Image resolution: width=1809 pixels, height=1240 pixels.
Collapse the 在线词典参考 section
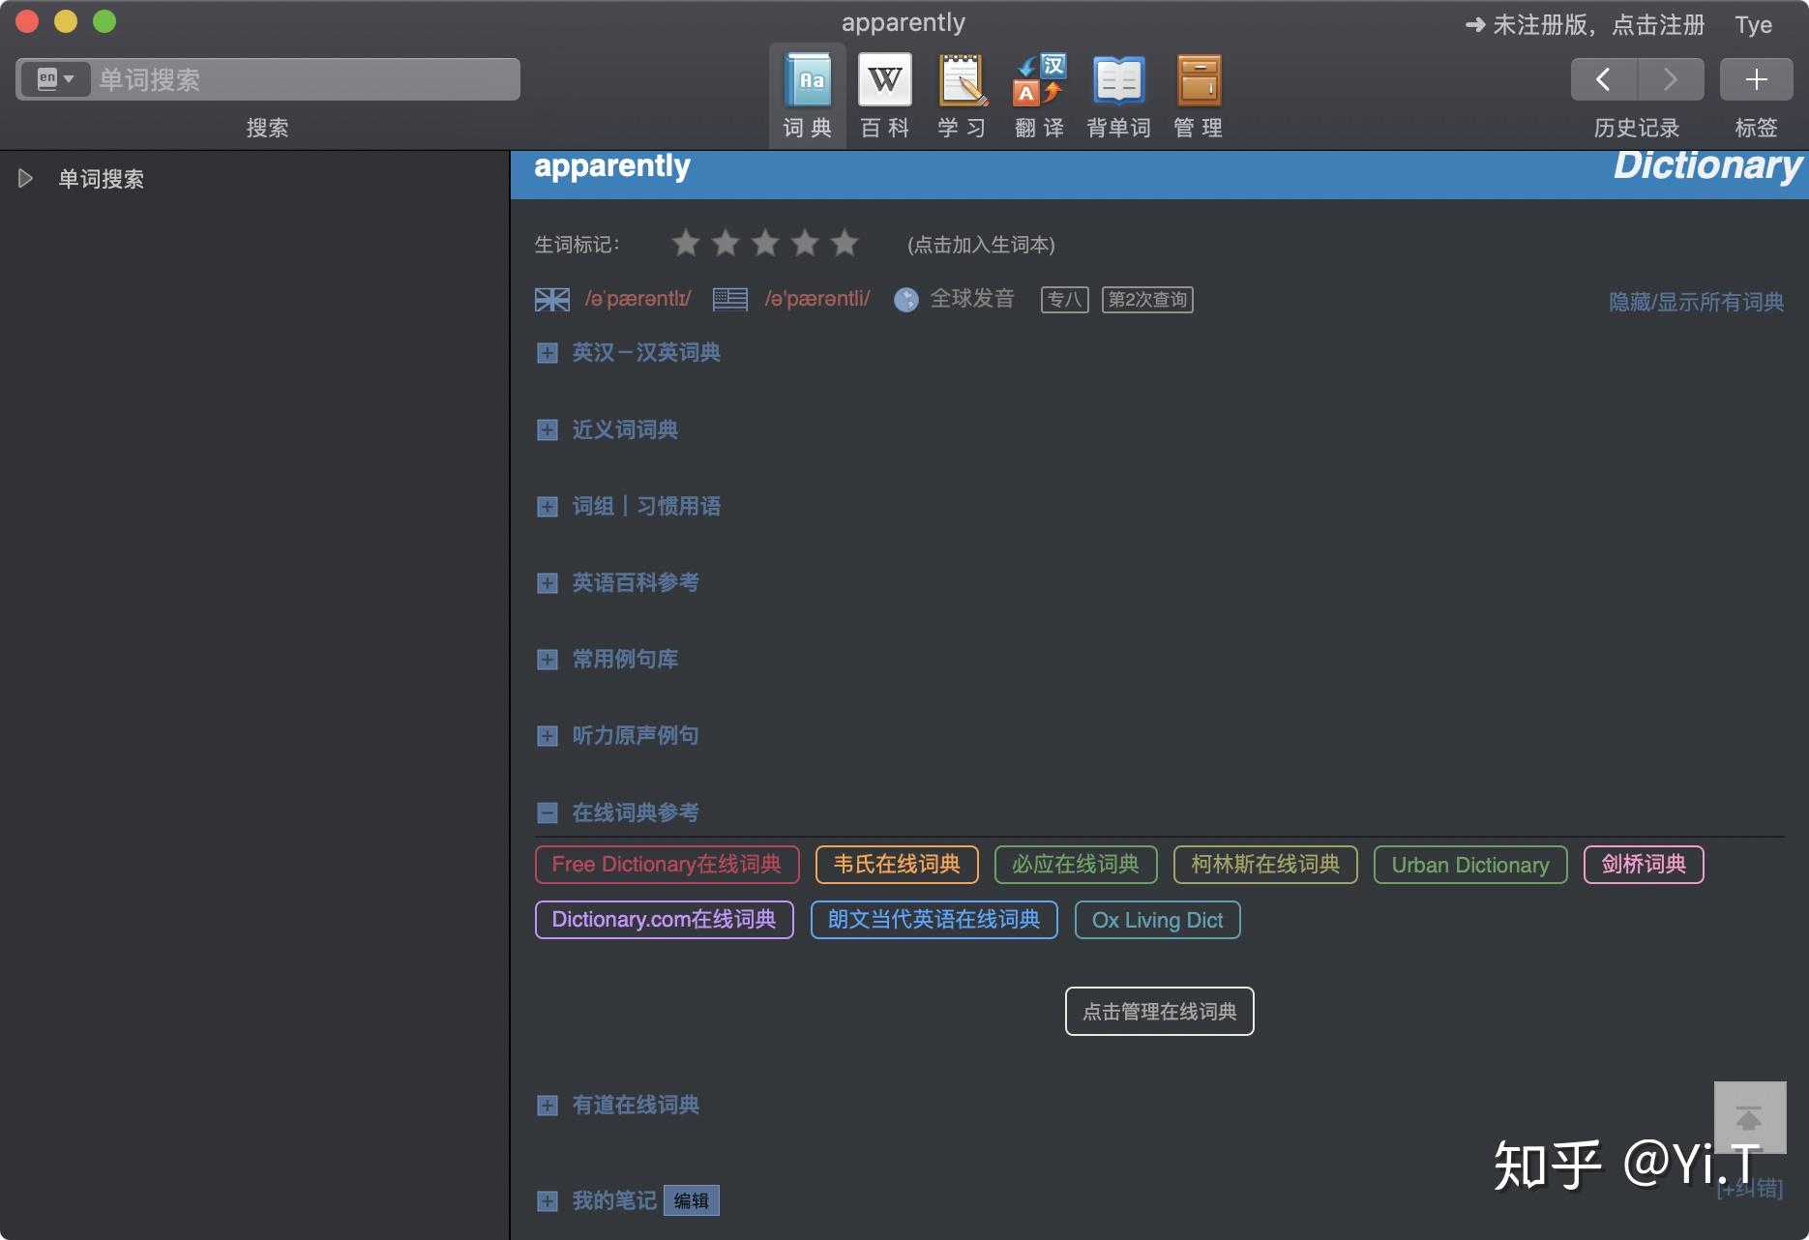548,812
